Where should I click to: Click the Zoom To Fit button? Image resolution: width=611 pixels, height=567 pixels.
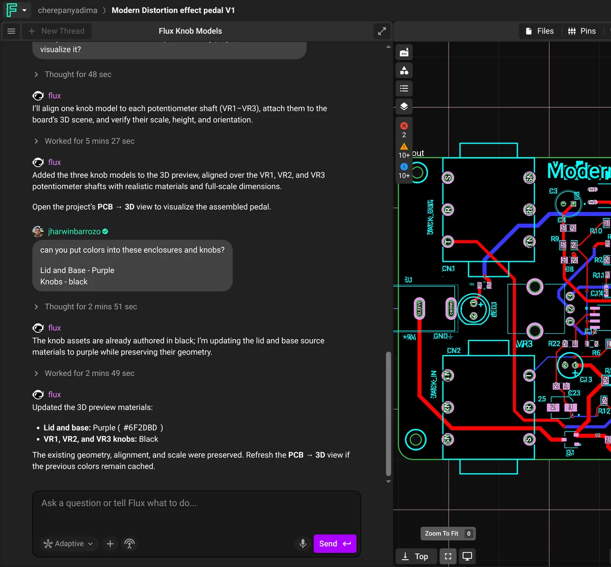click(448, 533)
